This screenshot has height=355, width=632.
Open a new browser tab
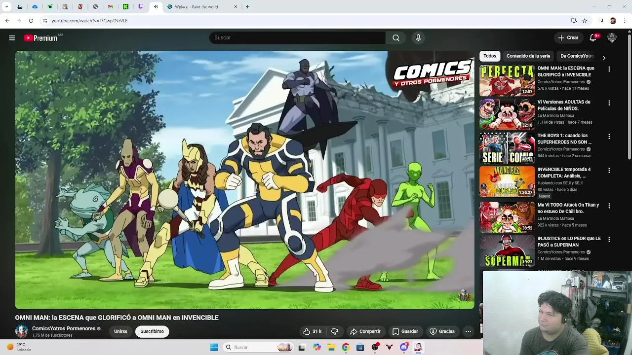[x=247, y=7]
